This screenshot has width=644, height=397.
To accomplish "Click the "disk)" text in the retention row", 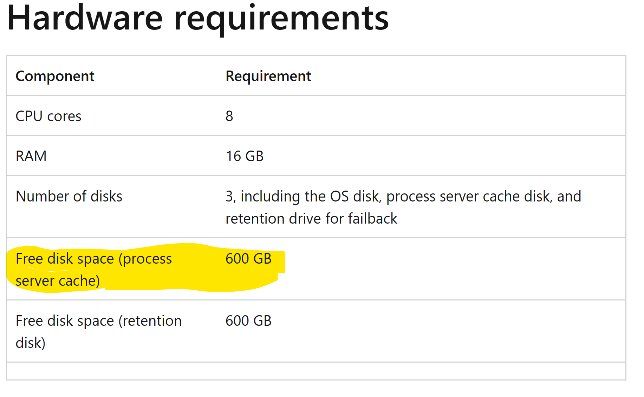I will [x=31, y=343].
